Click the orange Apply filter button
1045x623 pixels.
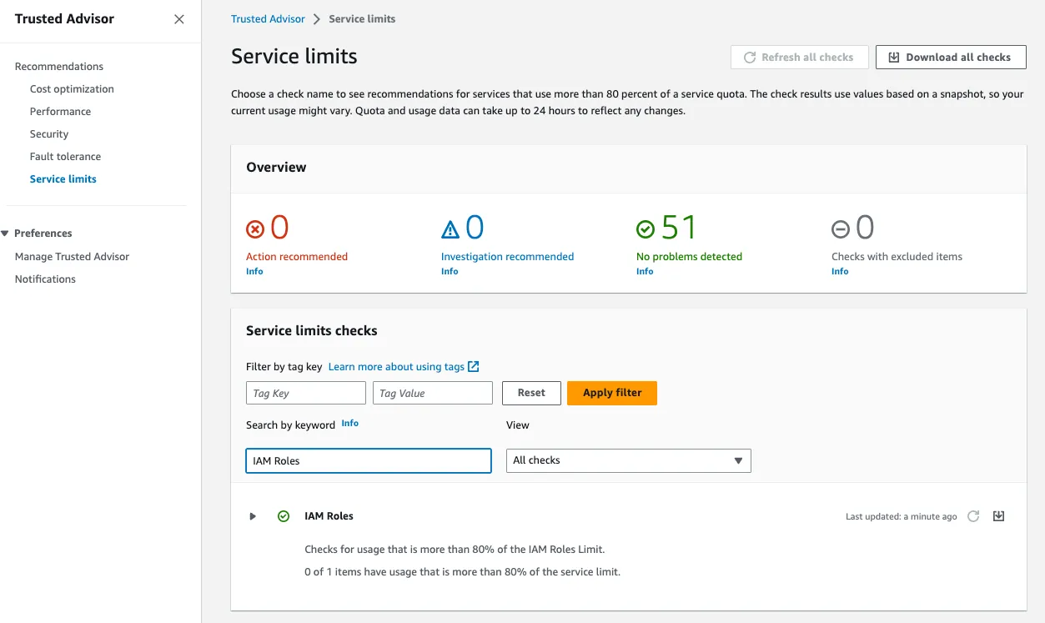(612, 393)
